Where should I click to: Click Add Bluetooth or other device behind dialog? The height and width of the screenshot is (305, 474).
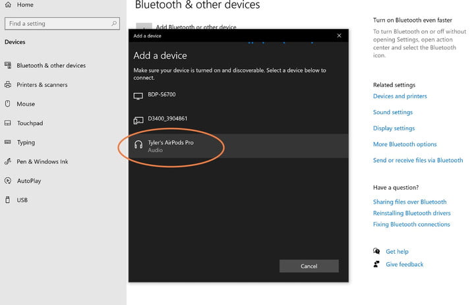[x=196, y=27]
